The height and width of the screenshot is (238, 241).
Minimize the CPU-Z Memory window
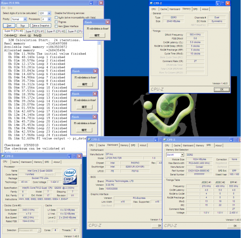218,3
